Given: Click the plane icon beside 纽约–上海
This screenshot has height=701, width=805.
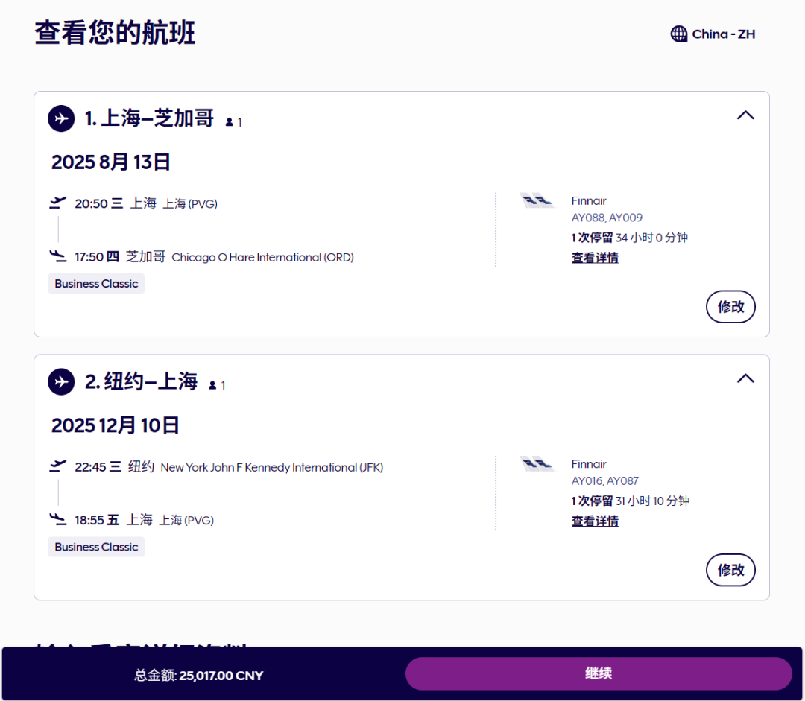Looking at the screenshot, I should (x=61, y=382).
